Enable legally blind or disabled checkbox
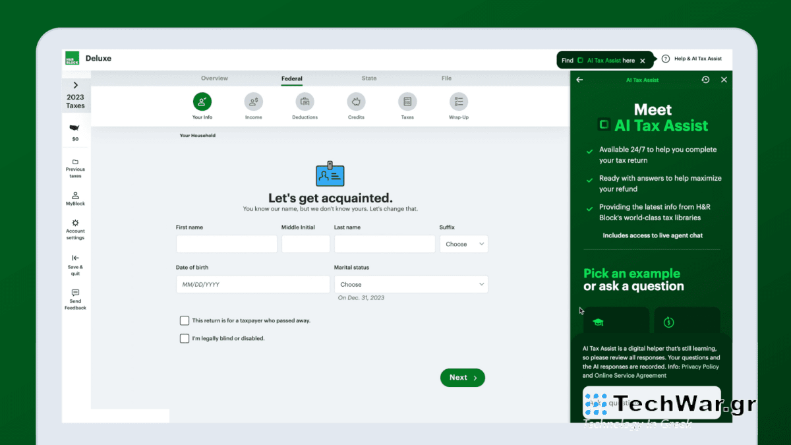This screenshot has height=445, width=791. pos(185,338)
